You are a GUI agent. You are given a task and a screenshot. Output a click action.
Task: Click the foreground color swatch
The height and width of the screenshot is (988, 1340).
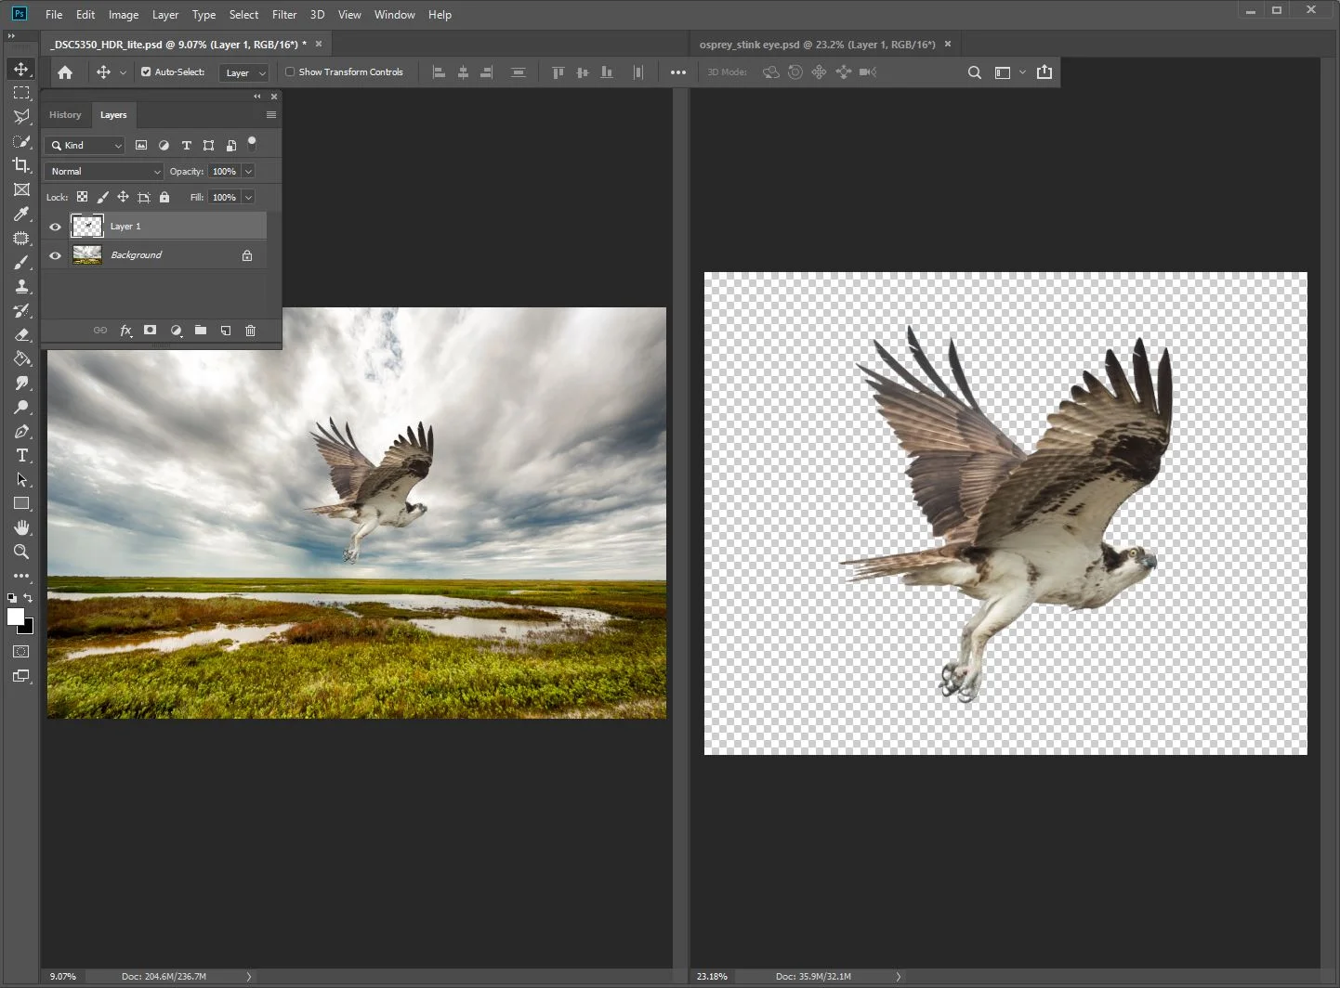(x=15, y=617)
